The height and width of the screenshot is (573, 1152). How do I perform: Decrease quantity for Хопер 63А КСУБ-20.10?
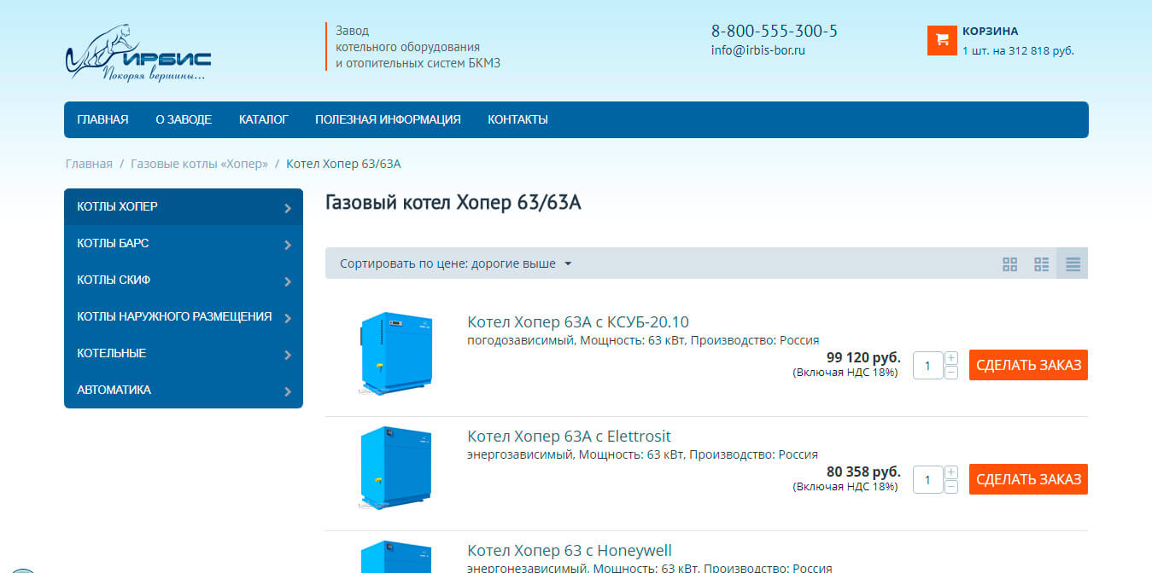(x=951, y=373)
